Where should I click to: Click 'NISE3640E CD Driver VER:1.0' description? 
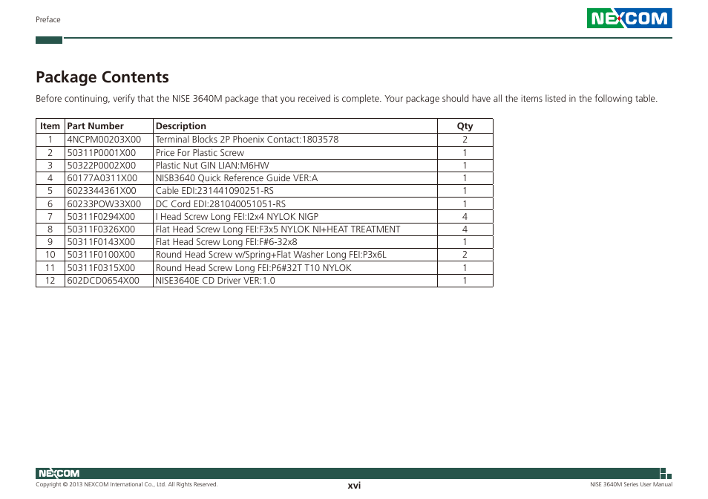[215, 281]
